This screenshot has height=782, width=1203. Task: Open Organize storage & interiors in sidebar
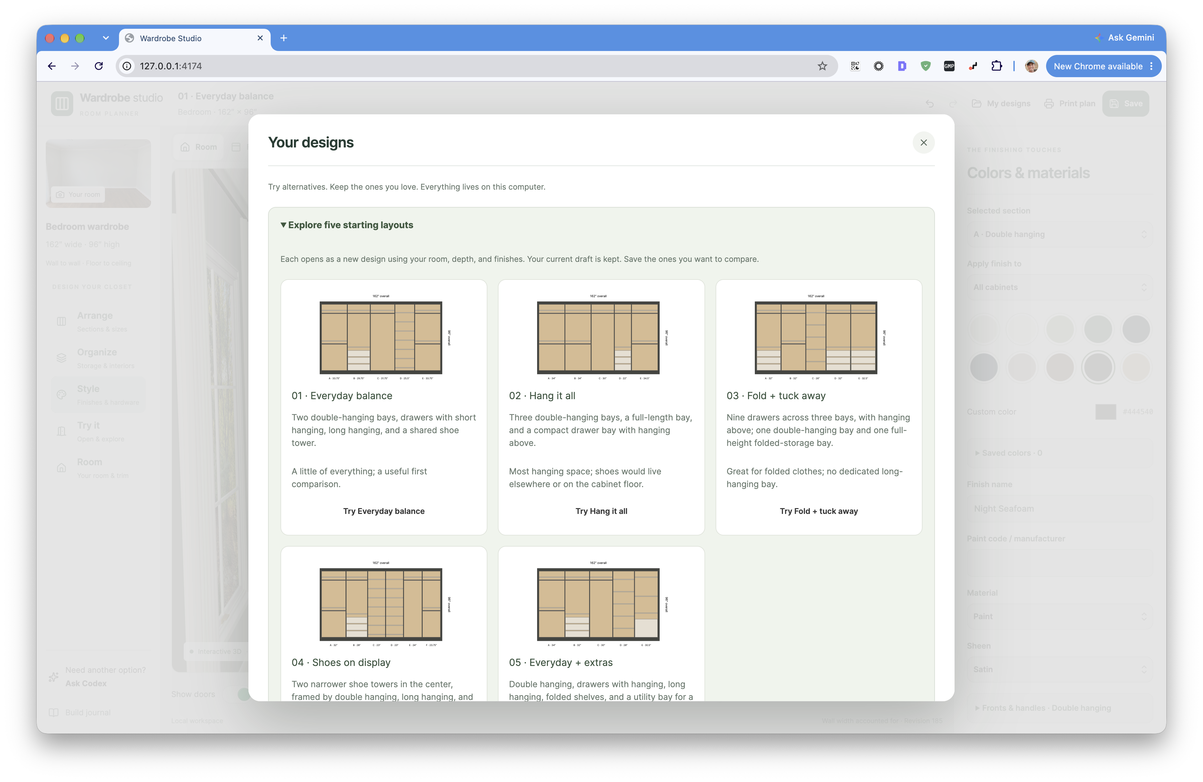click(x=97, y=358)
